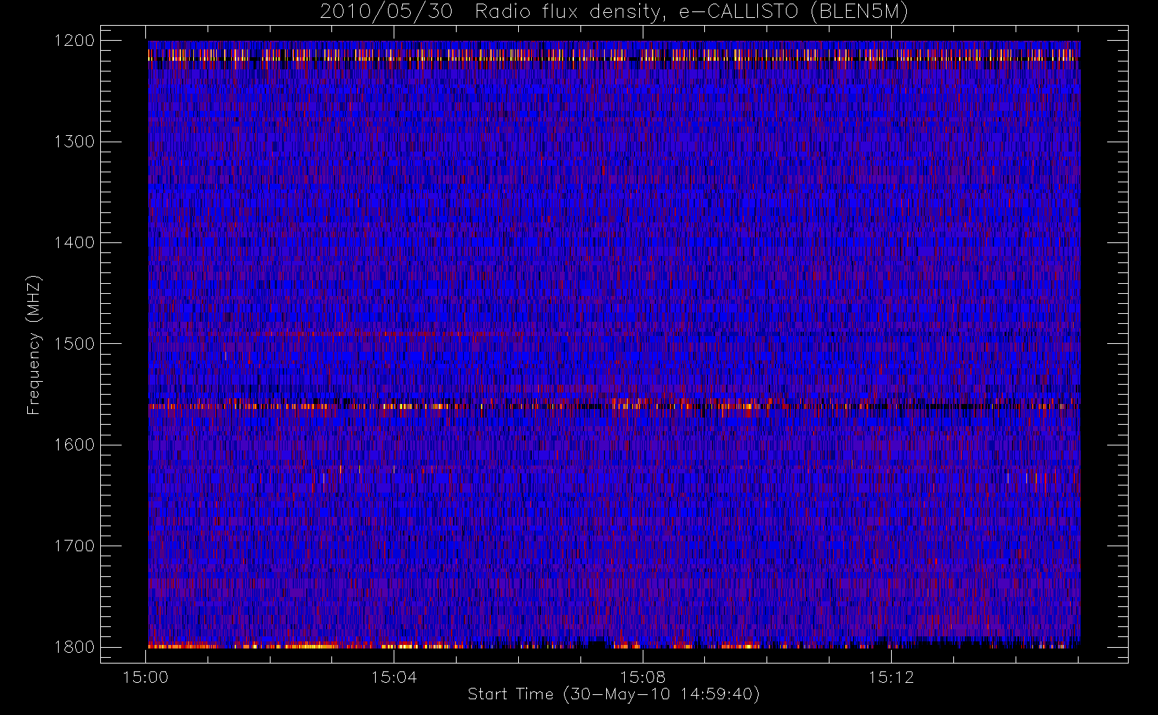Click the 'Start Time (30-May-10 14:59:40)' axis label
The image size is (1158, 715).
[x=613, y=694]
